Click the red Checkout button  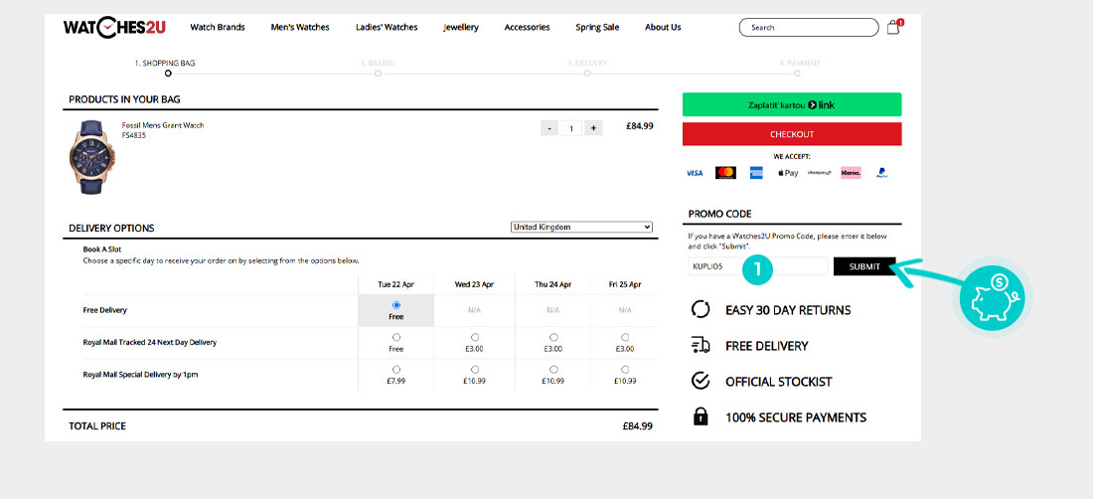point(792,134)
